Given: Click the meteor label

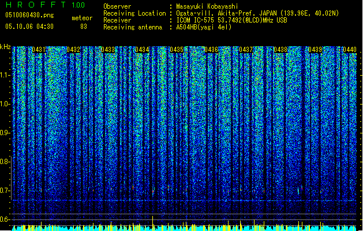Looking at the screenshot, I should coord(82,18).
